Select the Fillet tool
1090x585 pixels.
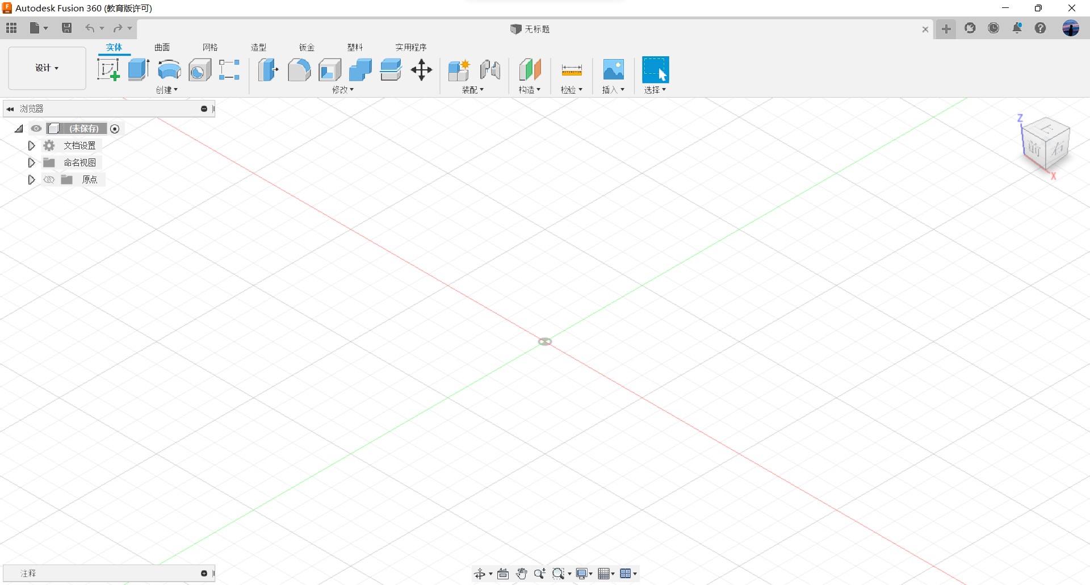pyautogui.click(x=299, y=70)
